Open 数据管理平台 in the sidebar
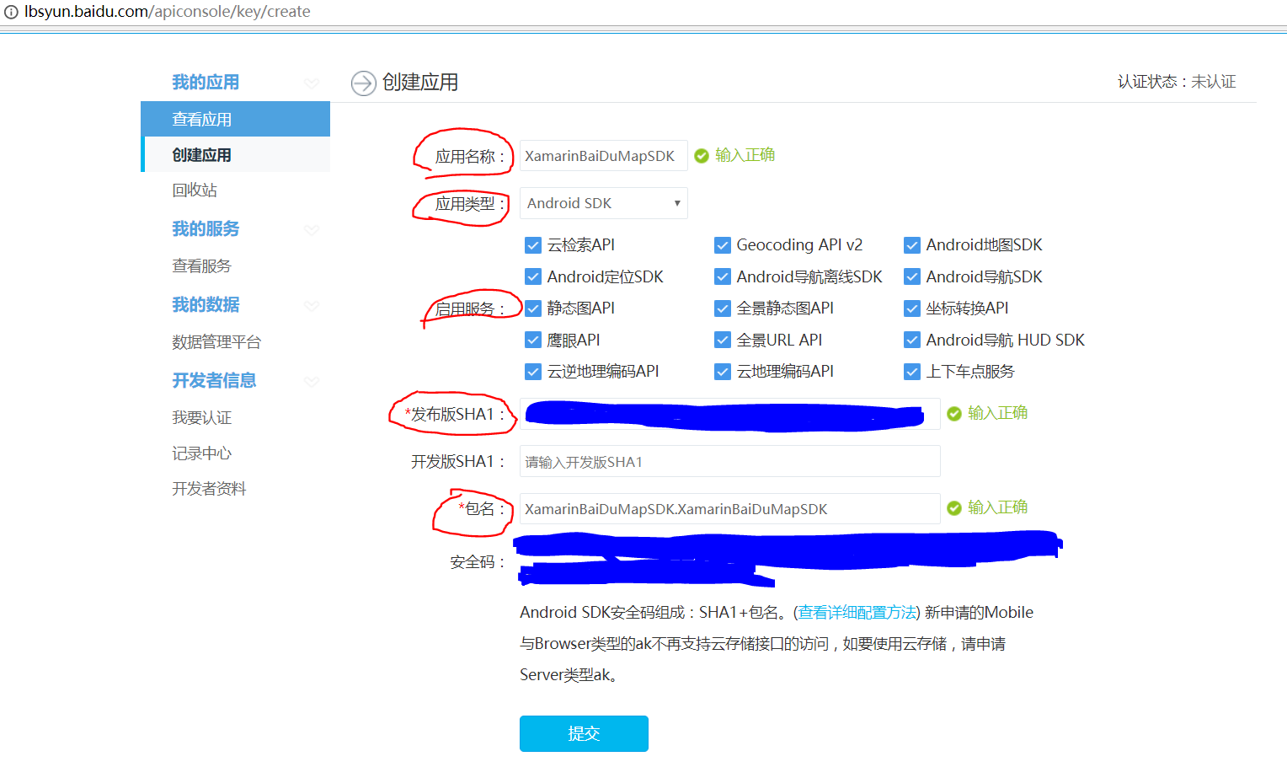The image size is (1287, 767). tap(216, 341)
